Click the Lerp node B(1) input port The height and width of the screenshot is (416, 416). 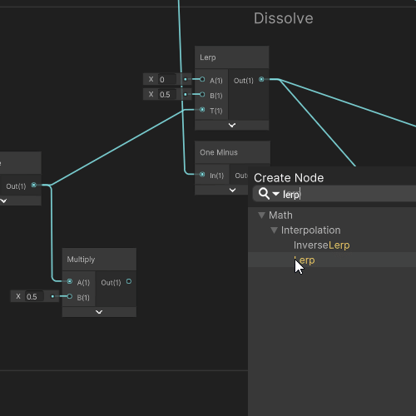(x=202, y=95)
